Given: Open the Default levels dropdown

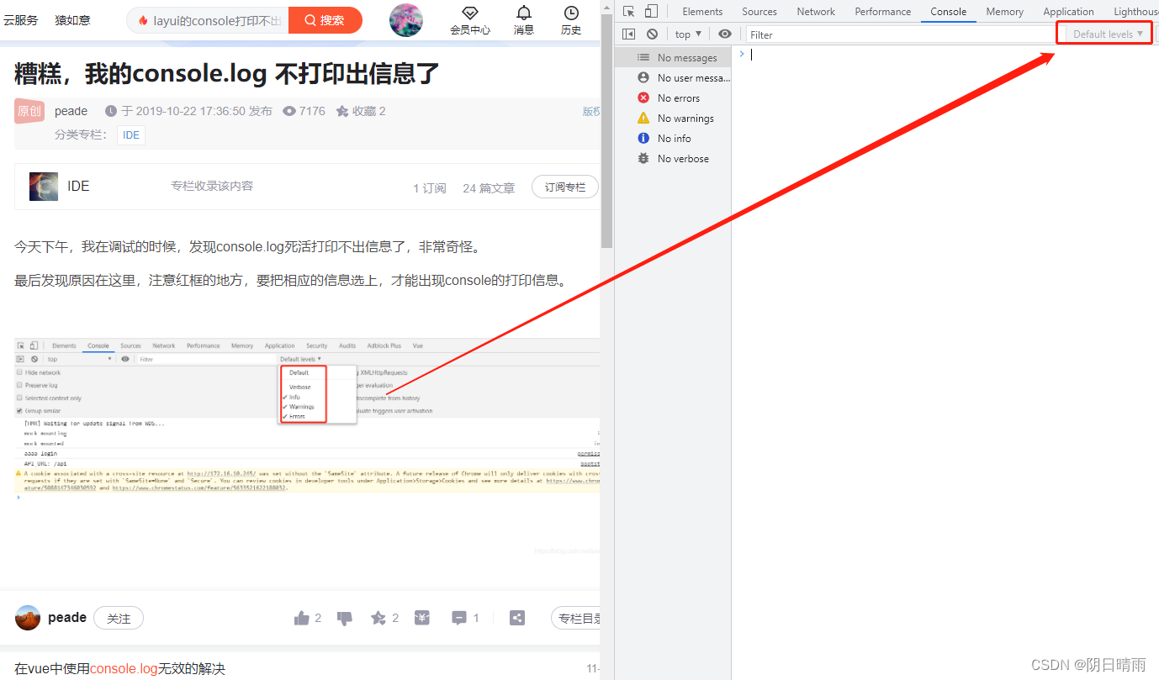Looking at the screenshot, I should 1108,34.
